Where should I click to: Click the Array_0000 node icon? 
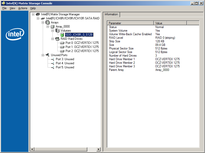point(52,27)
